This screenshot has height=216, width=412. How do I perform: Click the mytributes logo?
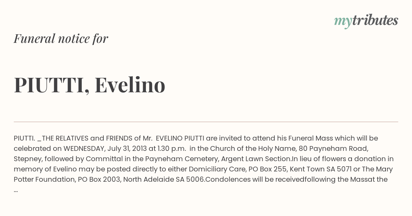click(366, 21)
